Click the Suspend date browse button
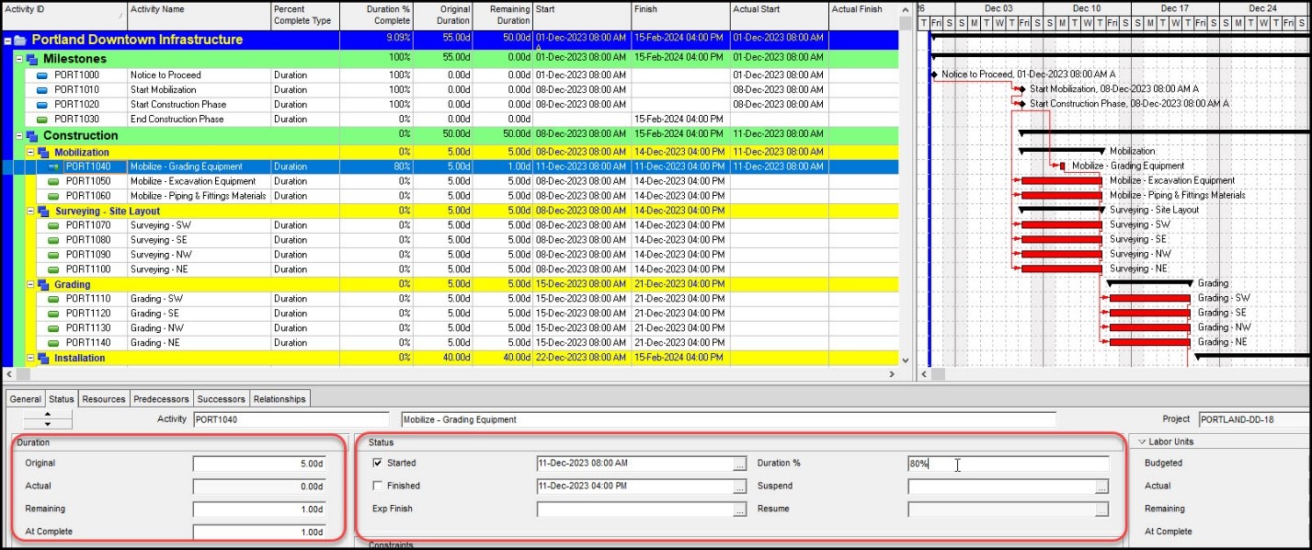The height and width of the screenshot is (550, 1312). (x=1101, y=487)
